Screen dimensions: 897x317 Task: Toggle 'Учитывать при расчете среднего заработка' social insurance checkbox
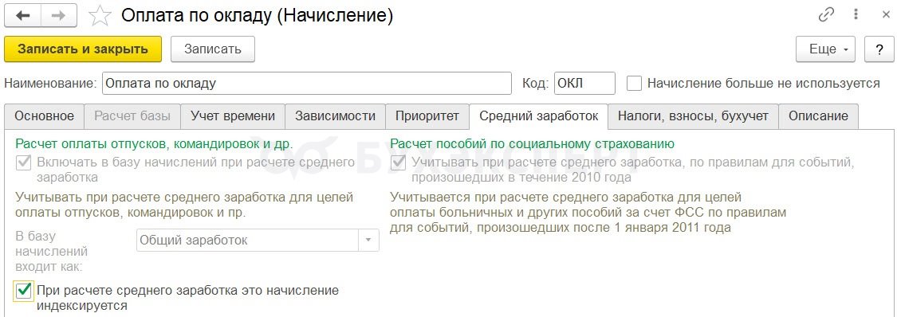pyautogui.click(x=398, y=162)
